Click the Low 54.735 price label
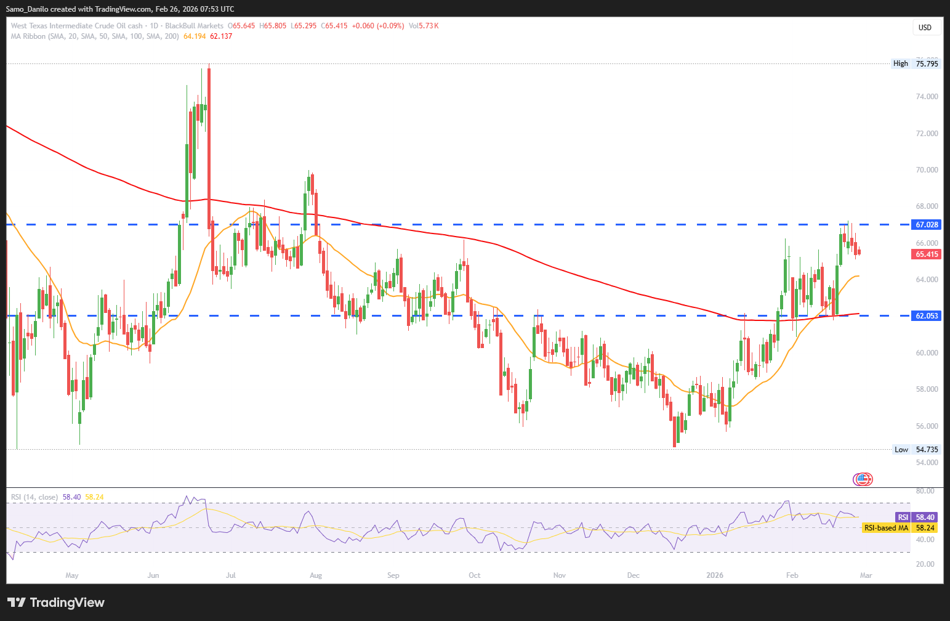 916,450
